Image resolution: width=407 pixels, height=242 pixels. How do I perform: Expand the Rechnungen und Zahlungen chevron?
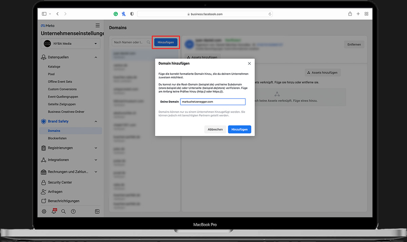point(96,172)
